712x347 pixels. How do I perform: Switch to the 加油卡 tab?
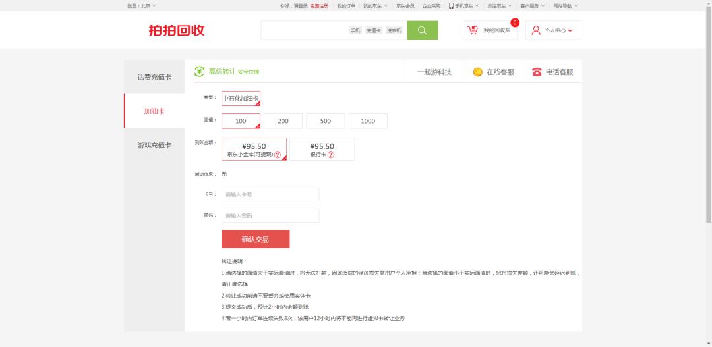click(154, 111)
